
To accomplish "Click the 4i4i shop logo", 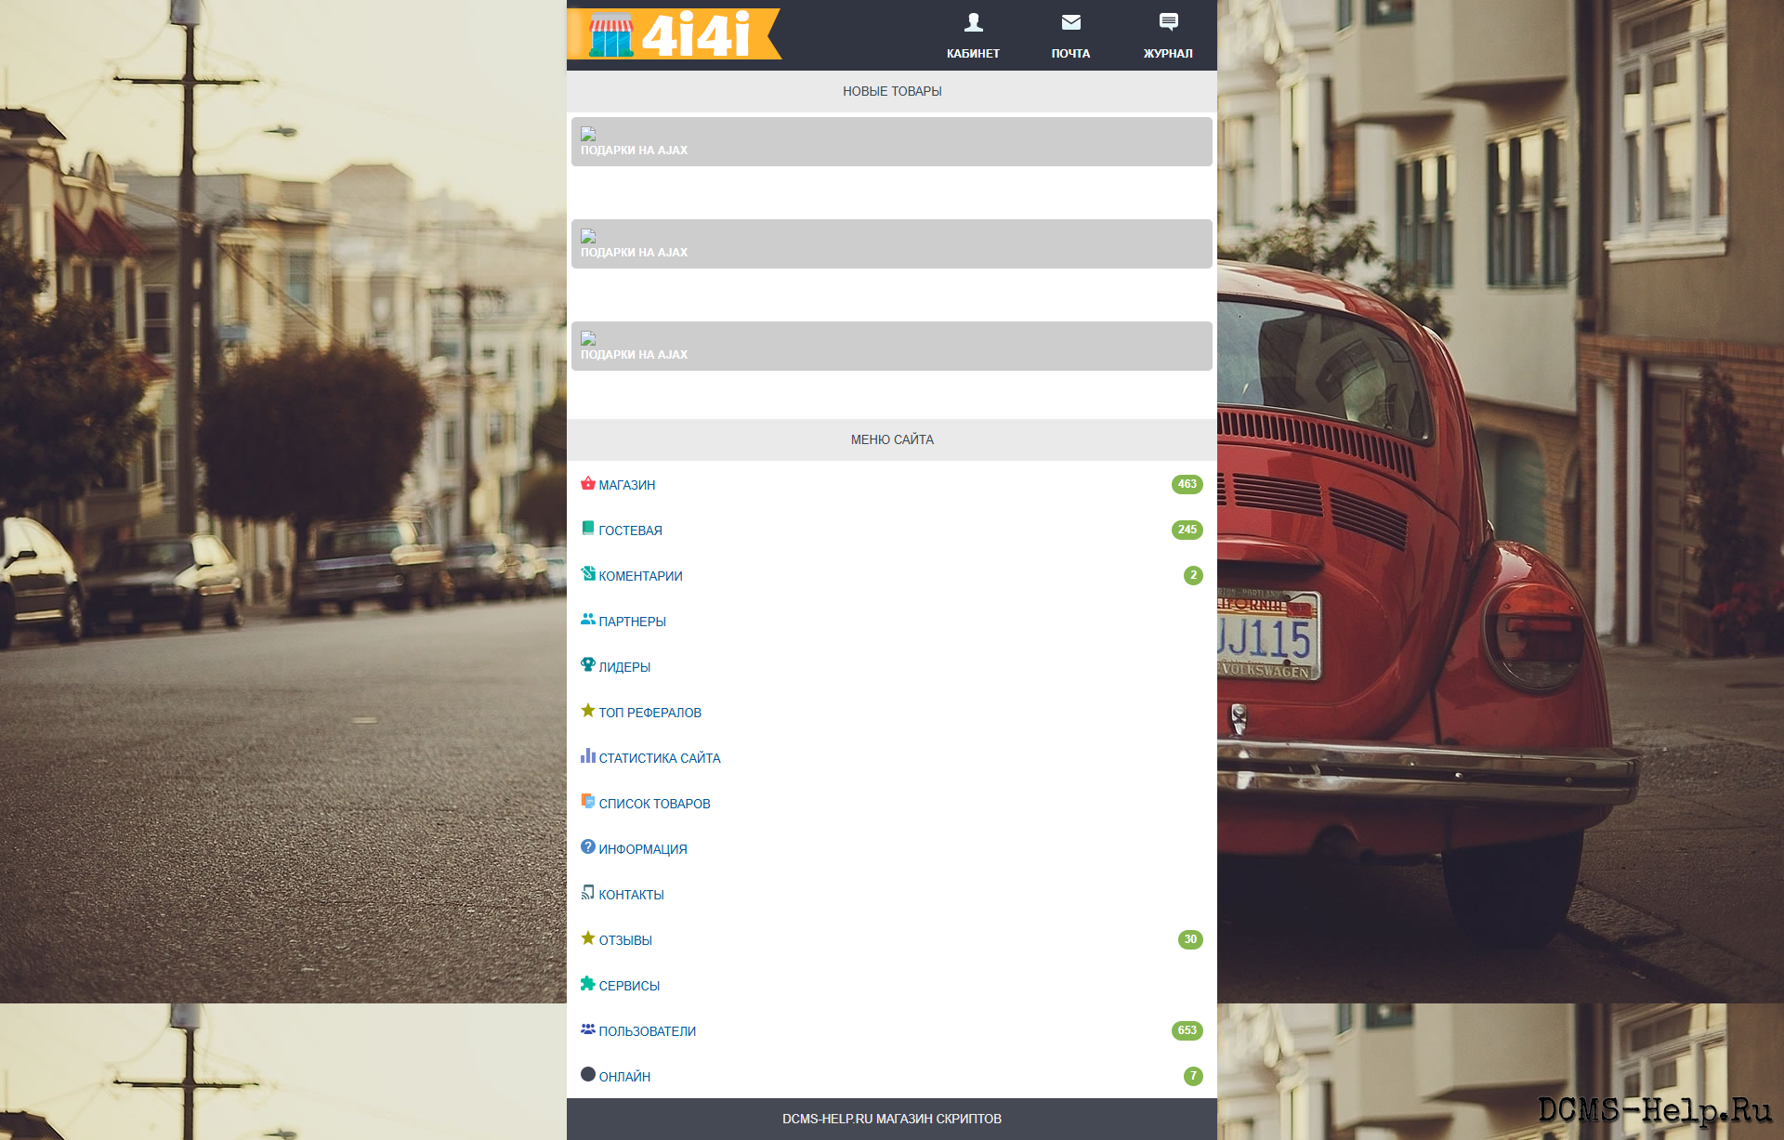I will click(674, 33).
